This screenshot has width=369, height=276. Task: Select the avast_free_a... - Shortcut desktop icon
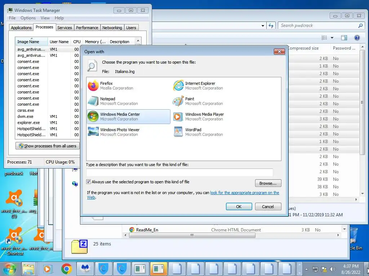point(14,242)
